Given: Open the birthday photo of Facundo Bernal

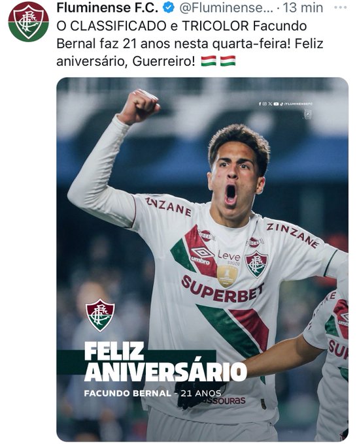Looking at the screenshot, I should [202, 259].
